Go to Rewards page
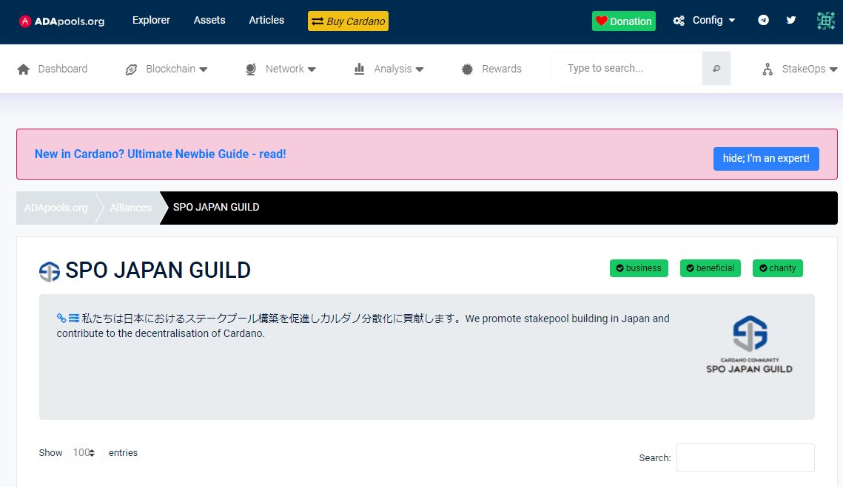Image resolution: width=843 pixels, height=487 pixels. click(x=502, y=69)
